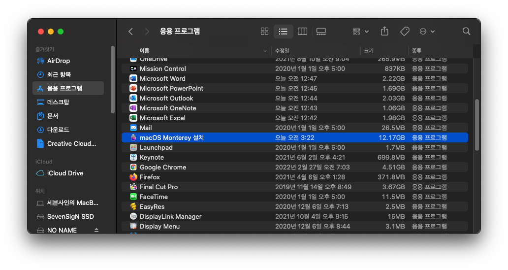Sort by 종류 column header
This screenshot has height=270, width=508.
416,51
